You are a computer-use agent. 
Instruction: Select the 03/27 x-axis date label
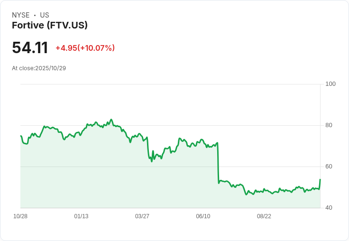pos(142,216)
